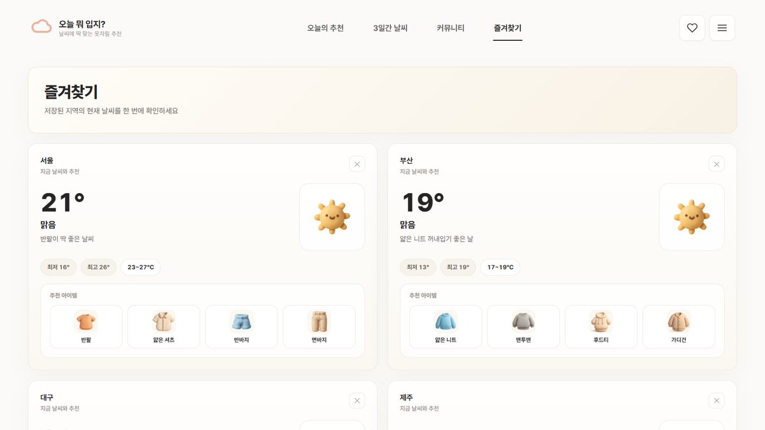765x430 pixels.
Task: Select the 후드티 hoodie item
Action: [x=601, y=327]
